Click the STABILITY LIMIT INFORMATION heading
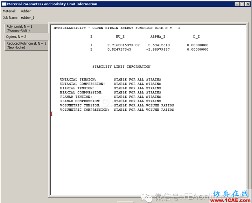The width and height of the screenshot is (252, 203). coord(121,67)
